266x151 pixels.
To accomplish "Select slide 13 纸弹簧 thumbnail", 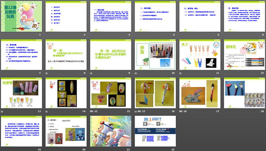I will [21, 93].
